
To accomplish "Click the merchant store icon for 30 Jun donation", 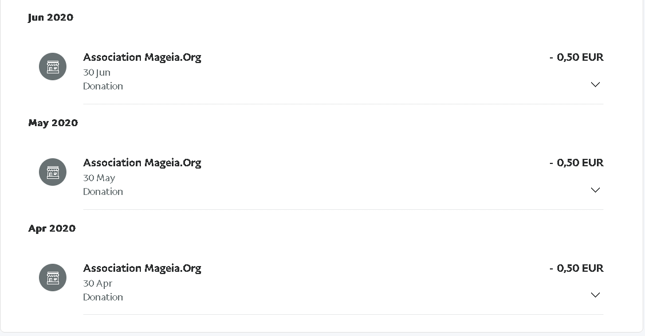I will pos(53,67).
